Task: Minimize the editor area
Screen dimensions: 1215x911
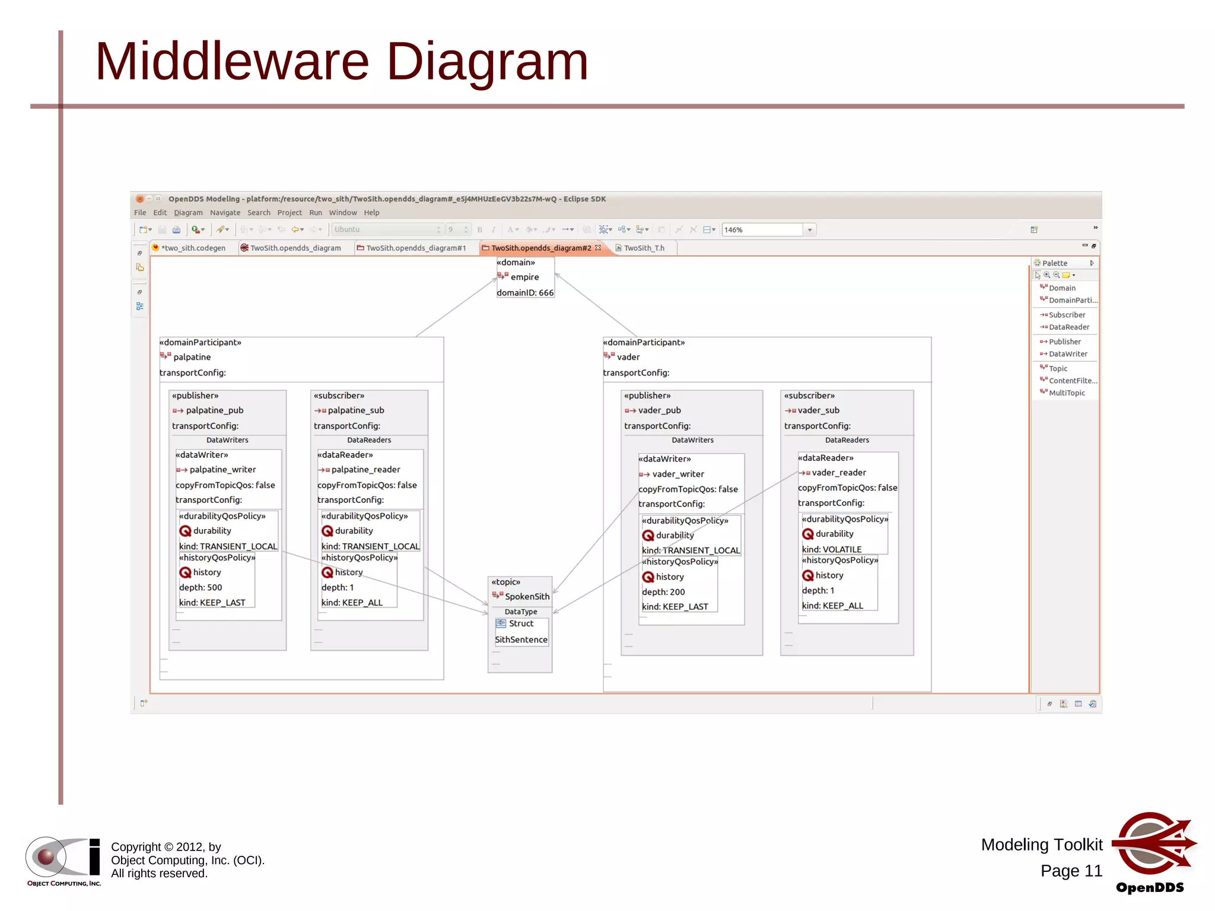Action: click(x=1085, y=246)
